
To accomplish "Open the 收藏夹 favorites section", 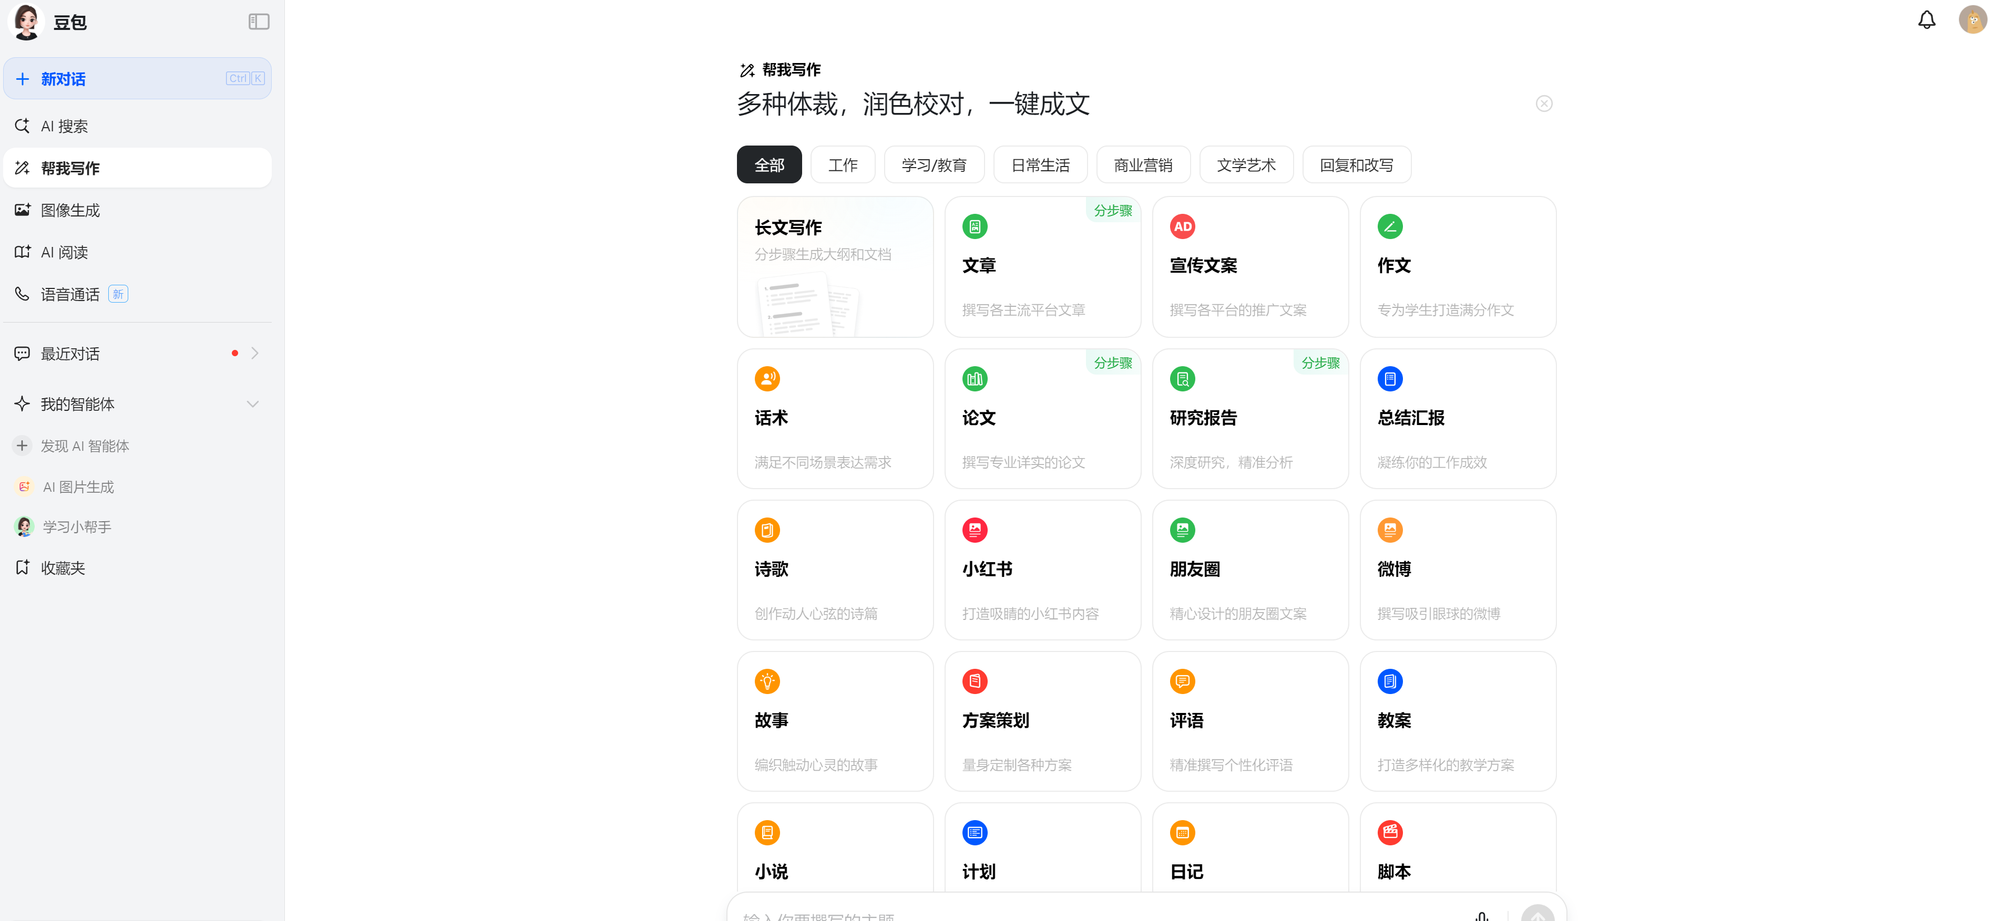I will coord(63,567).
